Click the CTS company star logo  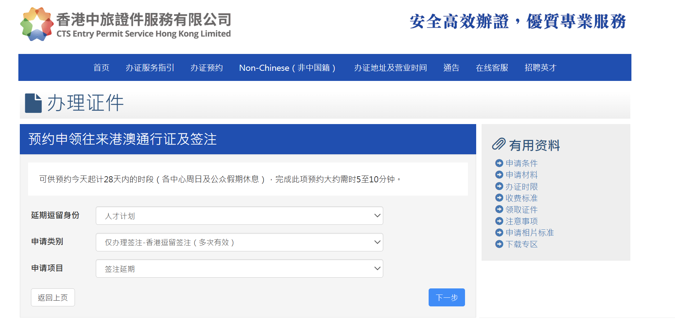tap(37, 24)
